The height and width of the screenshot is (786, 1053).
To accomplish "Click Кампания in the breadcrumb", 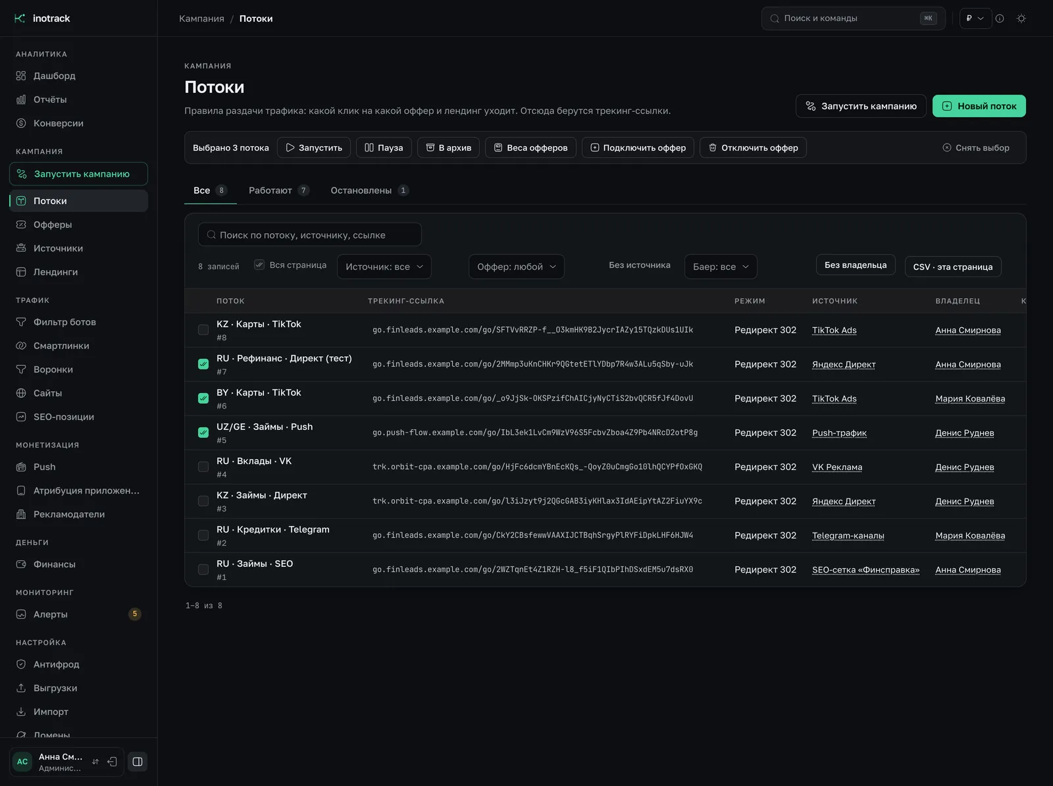I will 201,18.
